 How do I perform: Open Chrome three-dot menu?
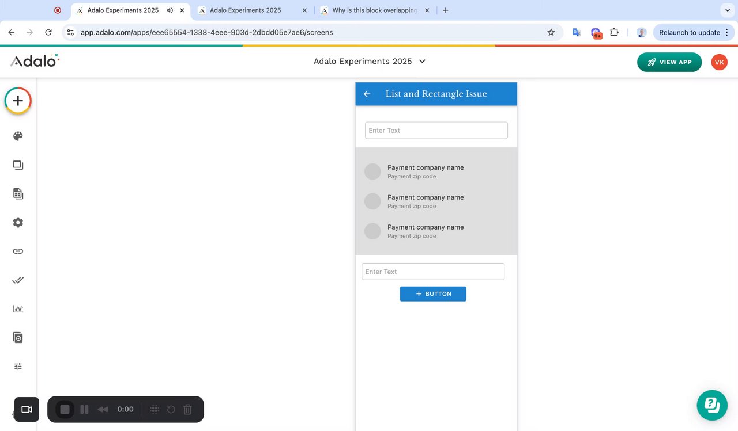pos(727,32)
